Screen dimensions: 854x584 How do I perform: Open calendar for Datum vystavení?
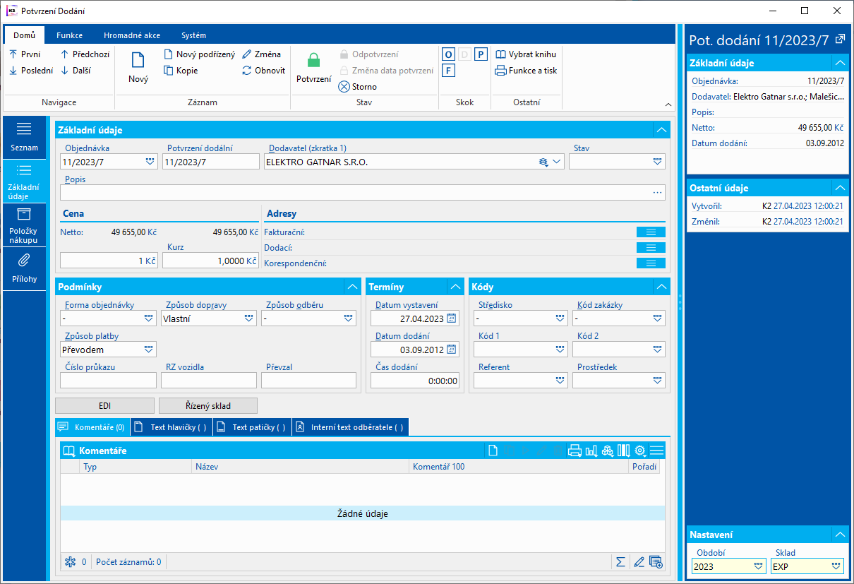[452, 318]
